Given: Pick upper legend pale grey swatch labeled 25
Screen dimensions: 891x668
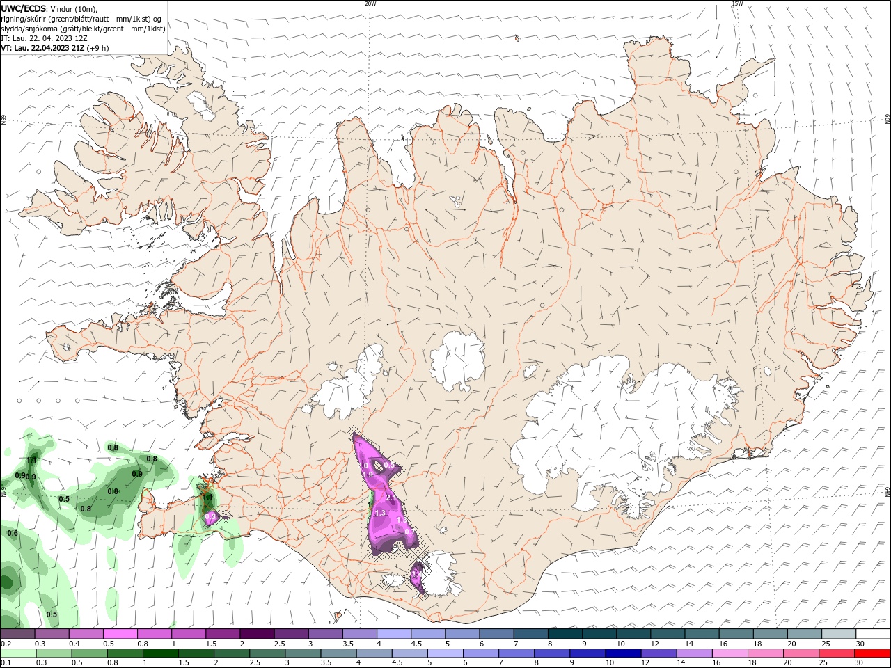Looking at the screenshot, I should [839, 634].
